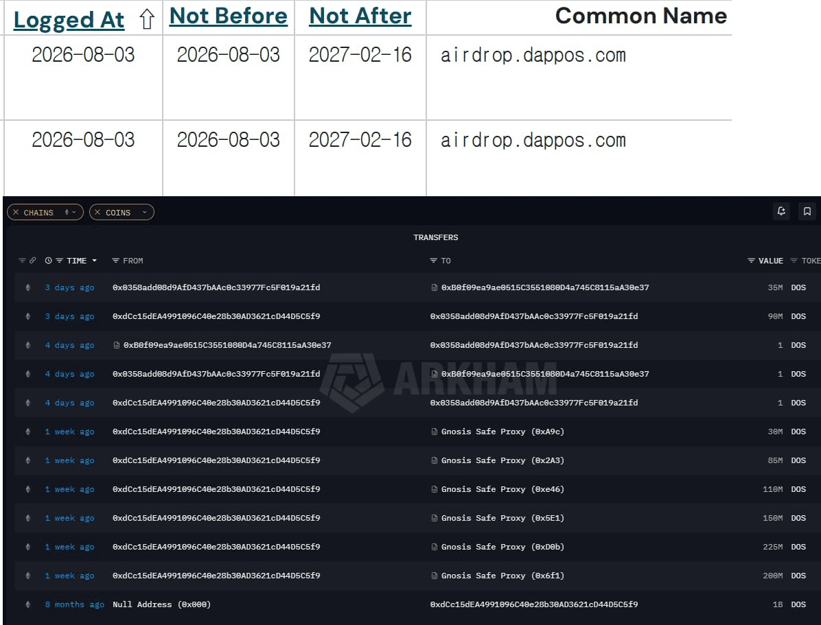Click Ethereum icon on the 225M DOS row
821x625 pixels.
(27, 547)
